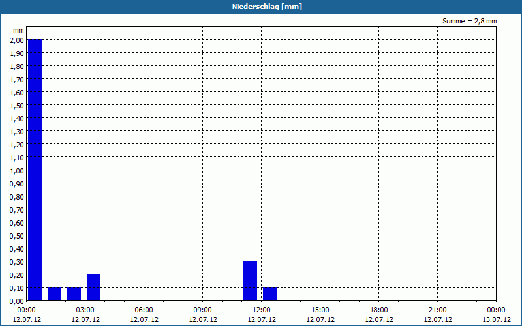Click the 12.07.12 date under 21:00
Screen dimensions: 522x326
click(x=438, y=319)
